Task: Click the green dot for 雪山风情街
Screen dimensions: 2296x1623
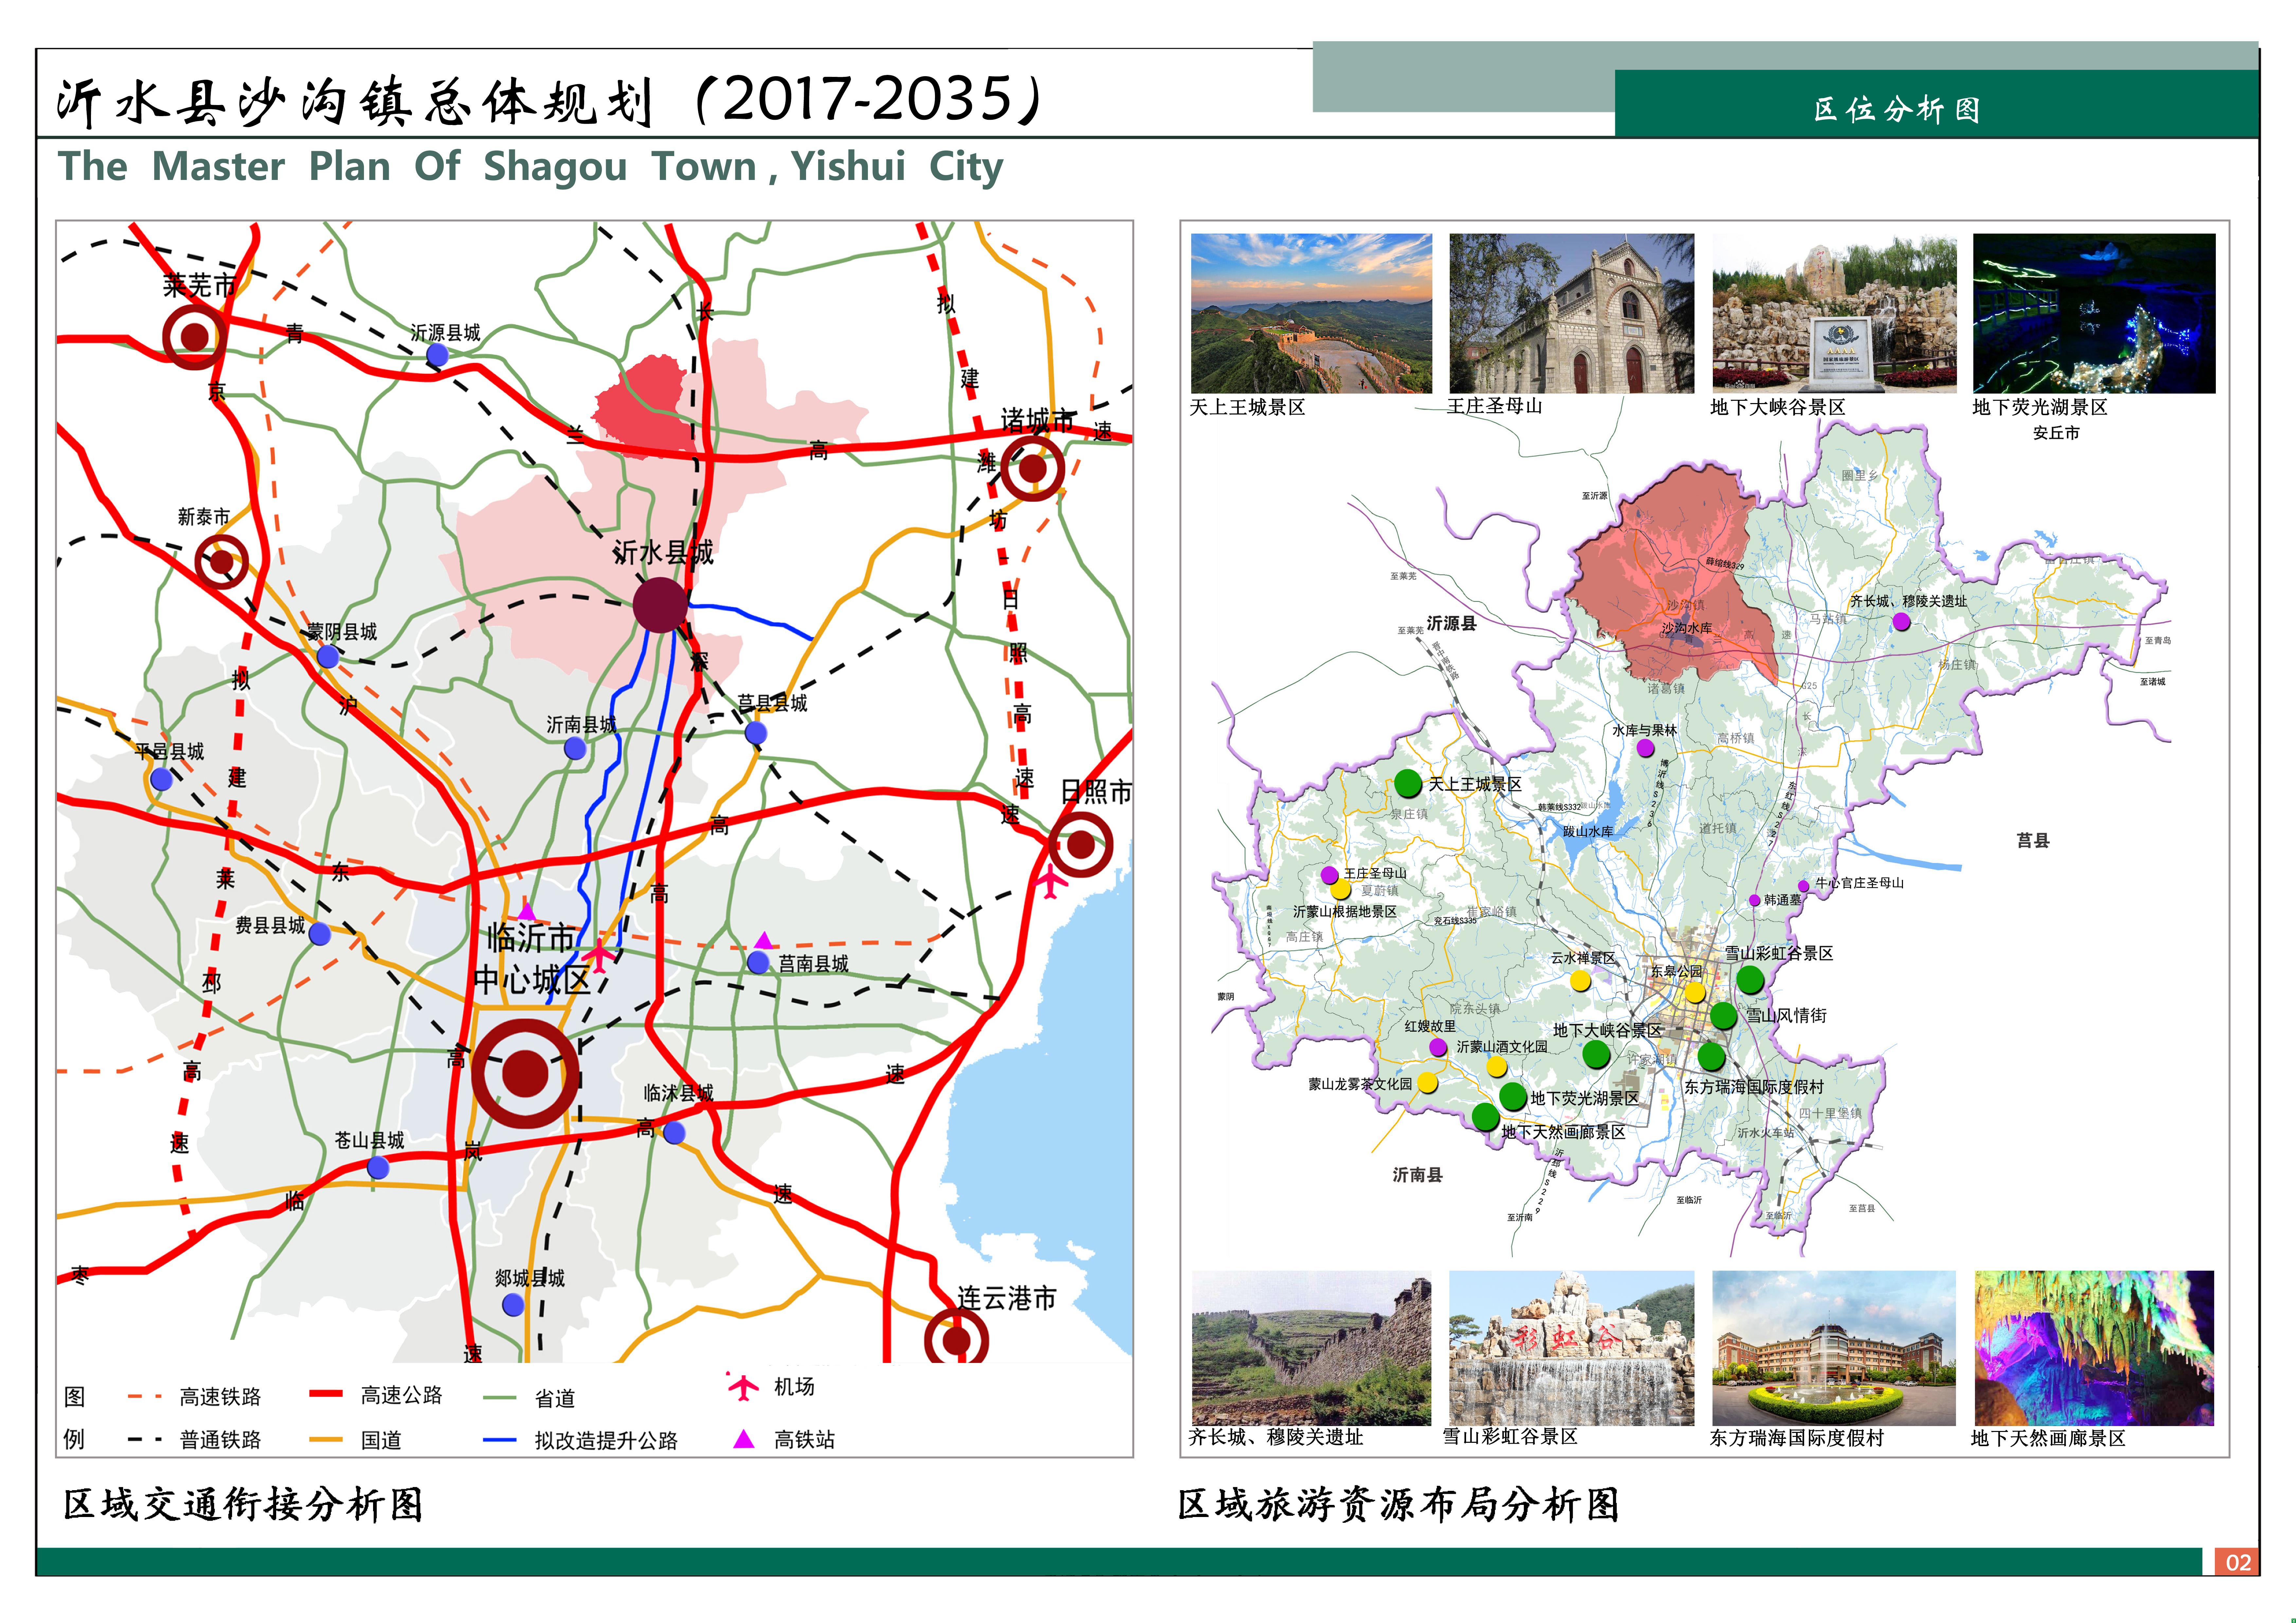Action: tap(1723, 1016)
